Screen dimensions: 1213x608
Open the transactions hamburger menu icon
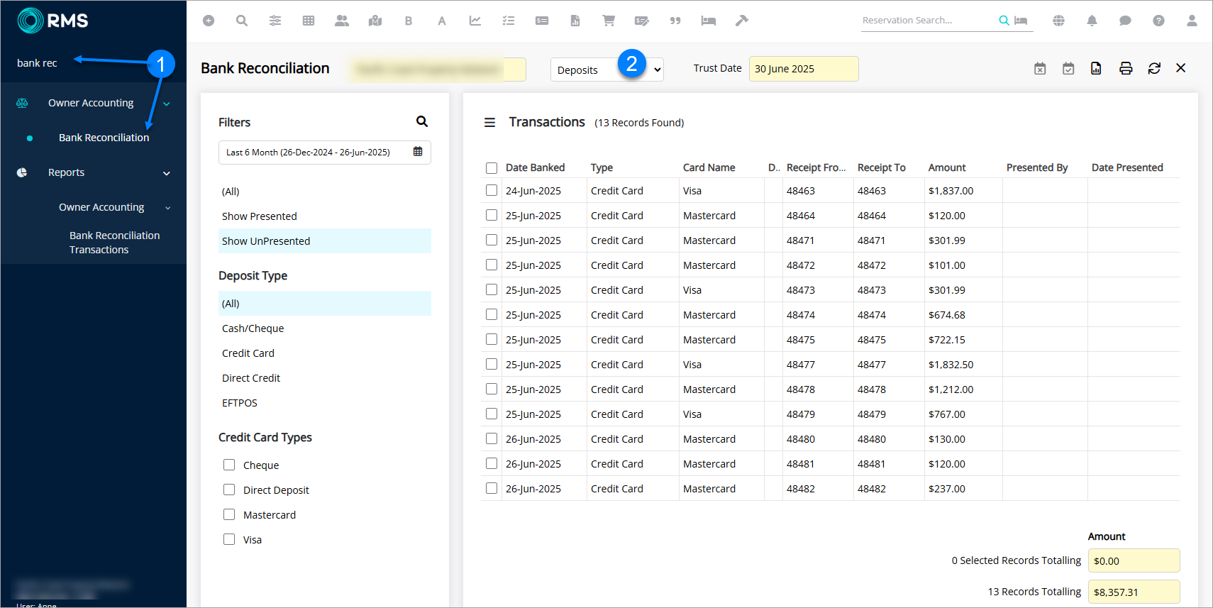click(489, 123)
